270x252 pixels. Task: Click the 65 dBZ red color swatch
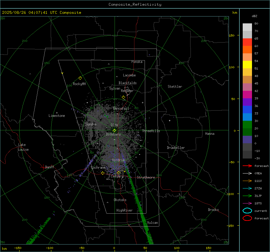(x=247, y=42)
